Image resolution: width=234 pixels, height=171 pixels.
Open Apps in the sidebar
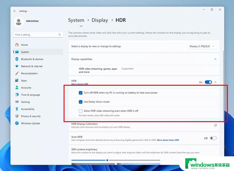38,81
